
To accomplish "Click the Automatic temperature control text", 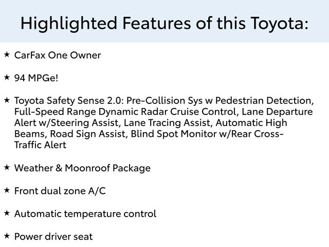I will pos(85,214).
